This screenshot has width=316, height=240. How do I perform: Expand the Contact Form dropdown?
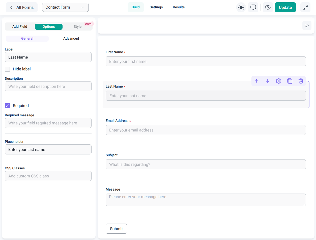coord(65,7)
